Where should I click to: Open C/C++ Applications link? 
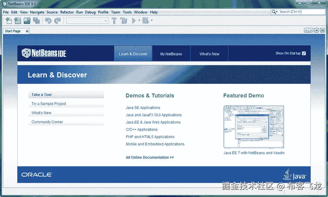(142, 129)
